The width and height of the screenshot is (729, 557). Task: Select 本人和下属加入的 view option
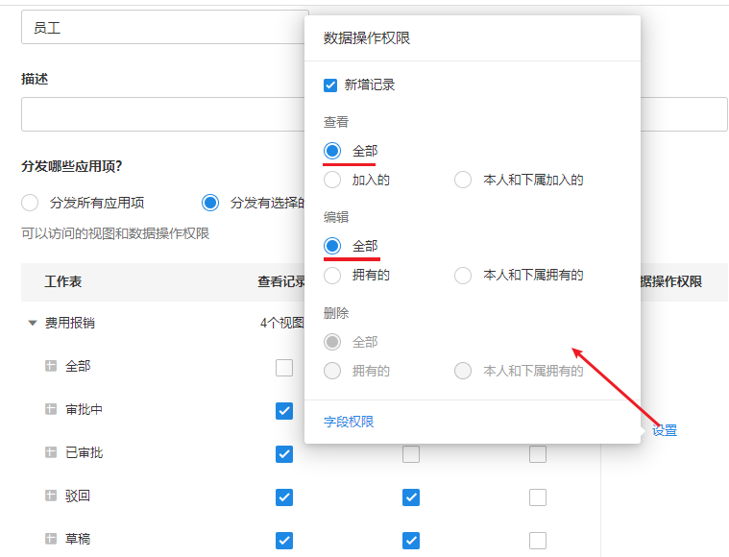click(463, 180)
